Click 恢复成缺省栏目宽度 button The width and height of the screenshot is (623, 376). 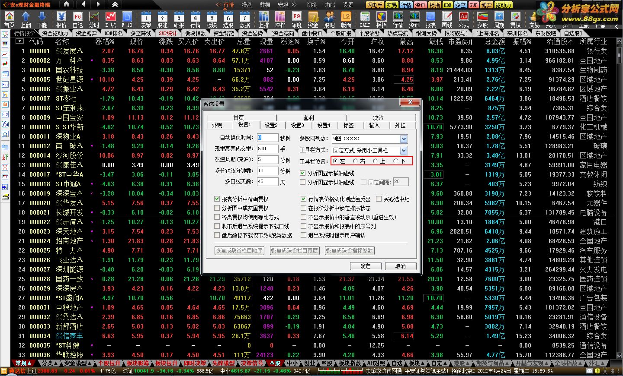(x=295, y=250)
